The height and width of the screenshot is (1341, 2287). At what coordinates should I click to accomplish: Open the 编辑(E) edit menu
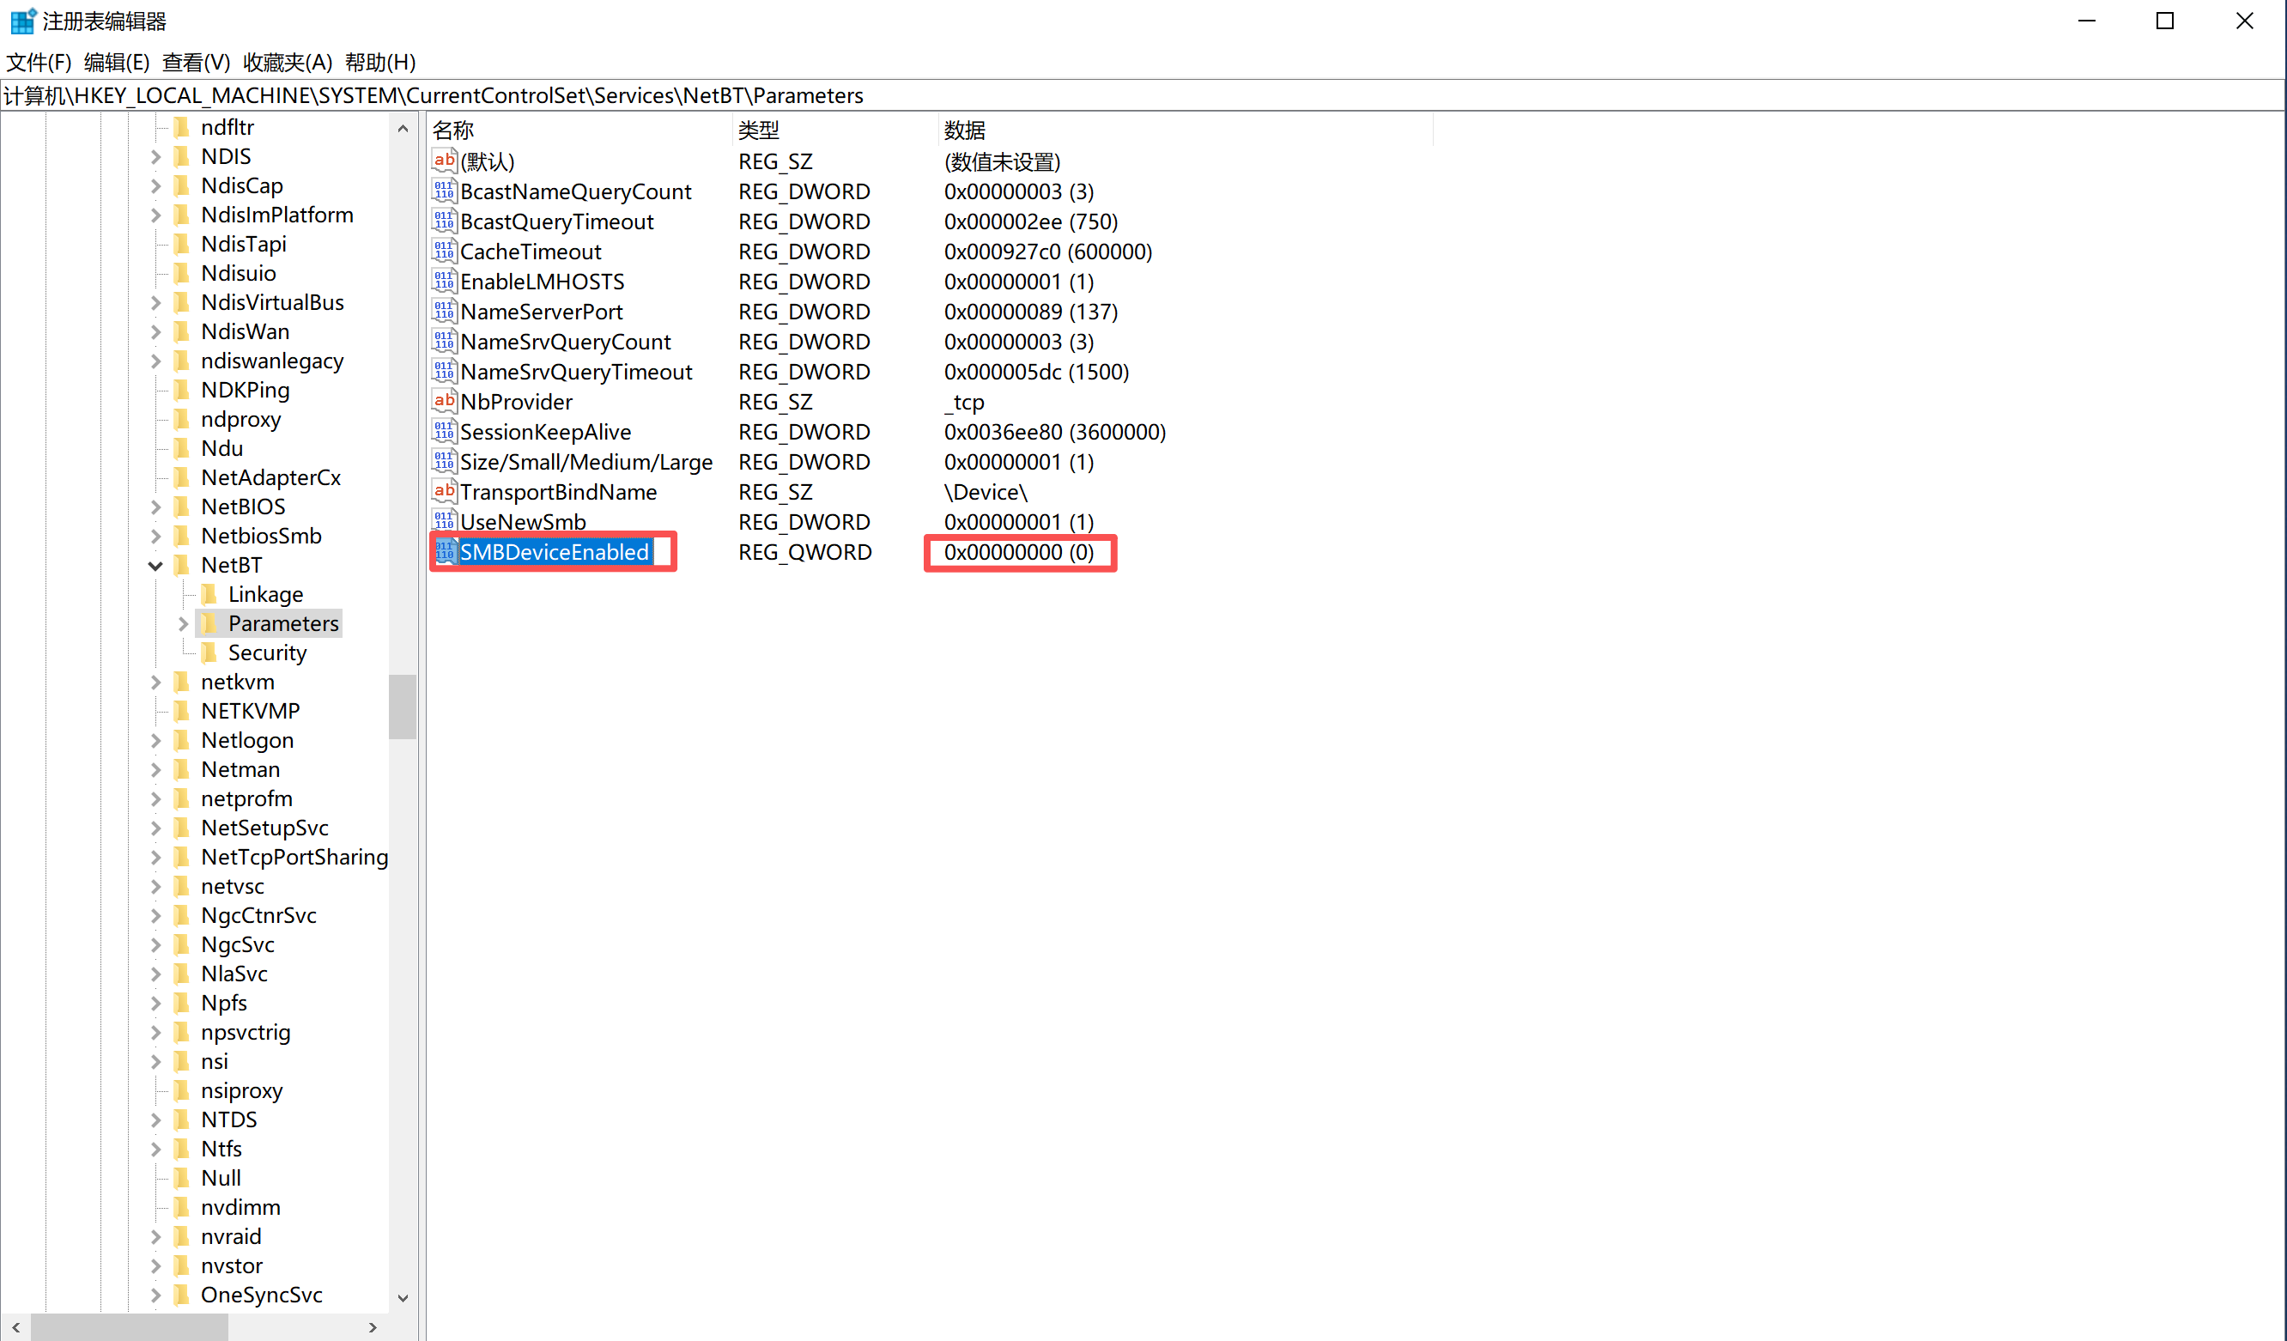click(x=116, y=63)
